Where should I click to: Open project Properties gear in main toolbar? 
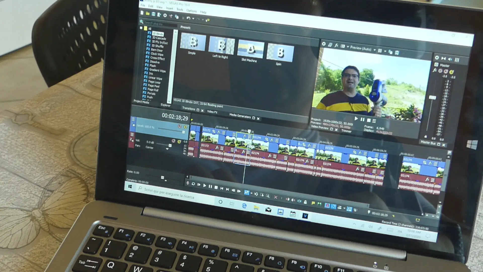point(165,16)
